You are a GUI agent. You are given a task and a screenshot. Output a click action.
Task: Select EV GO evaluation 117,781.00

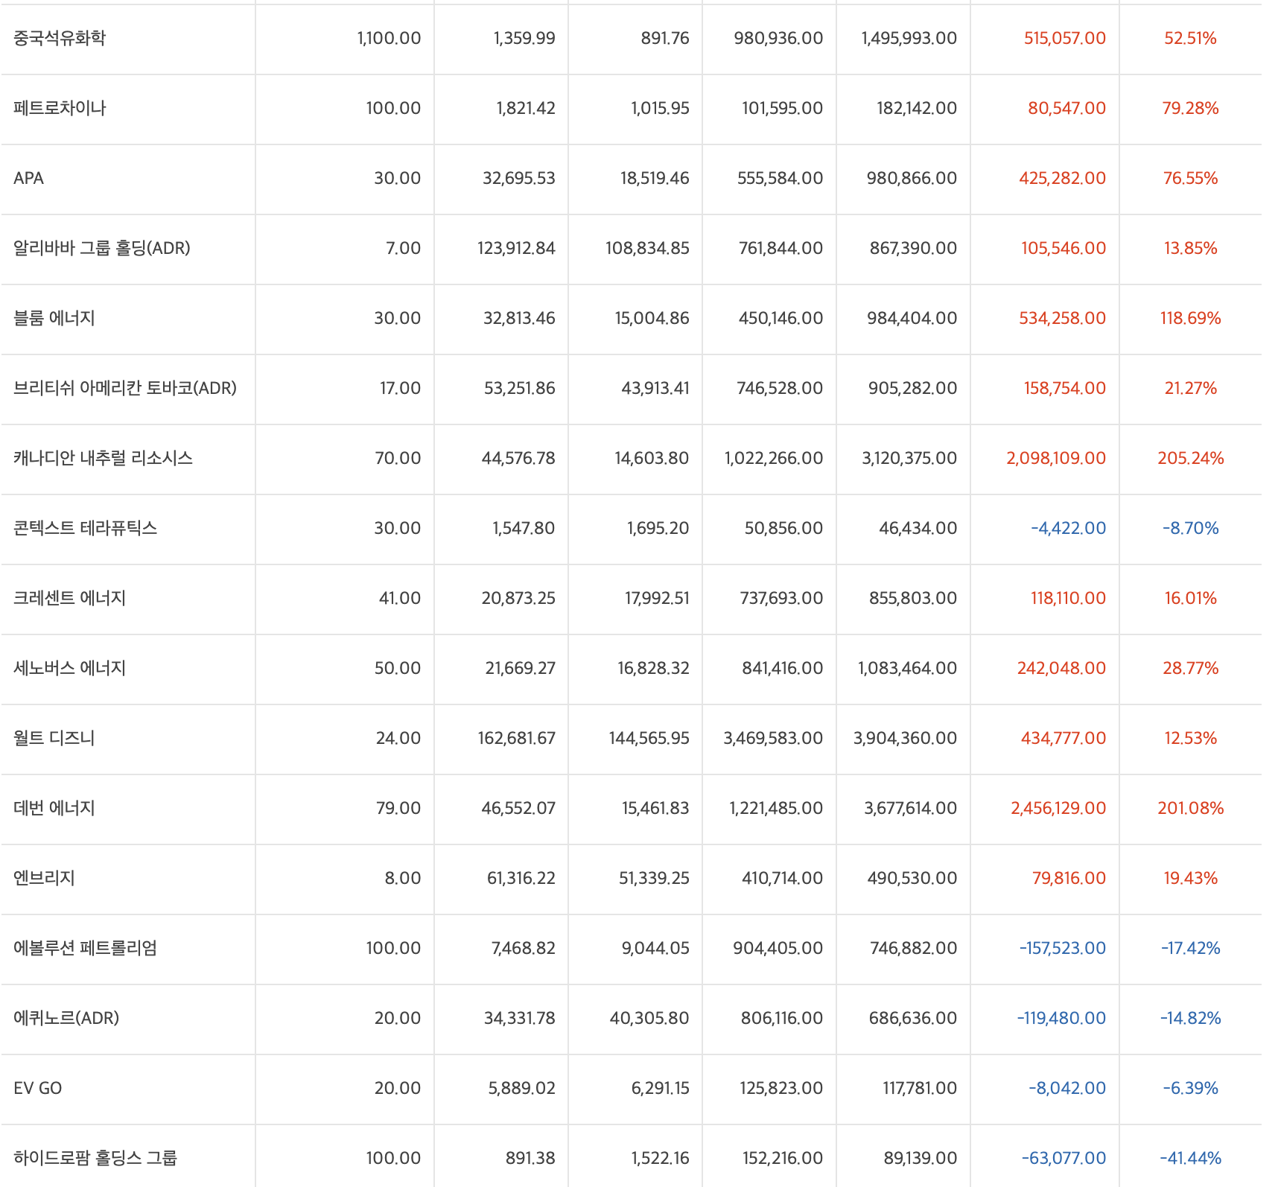[920, 1088]
